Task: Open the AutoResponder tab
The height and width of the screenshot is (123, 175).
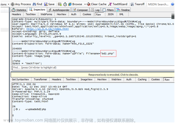Action: 59,10
